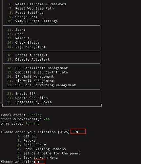The width and height of the screenshot is (141, 164).
Task: Select Enable Autostart entry
Action: click(x=28, y=55)
